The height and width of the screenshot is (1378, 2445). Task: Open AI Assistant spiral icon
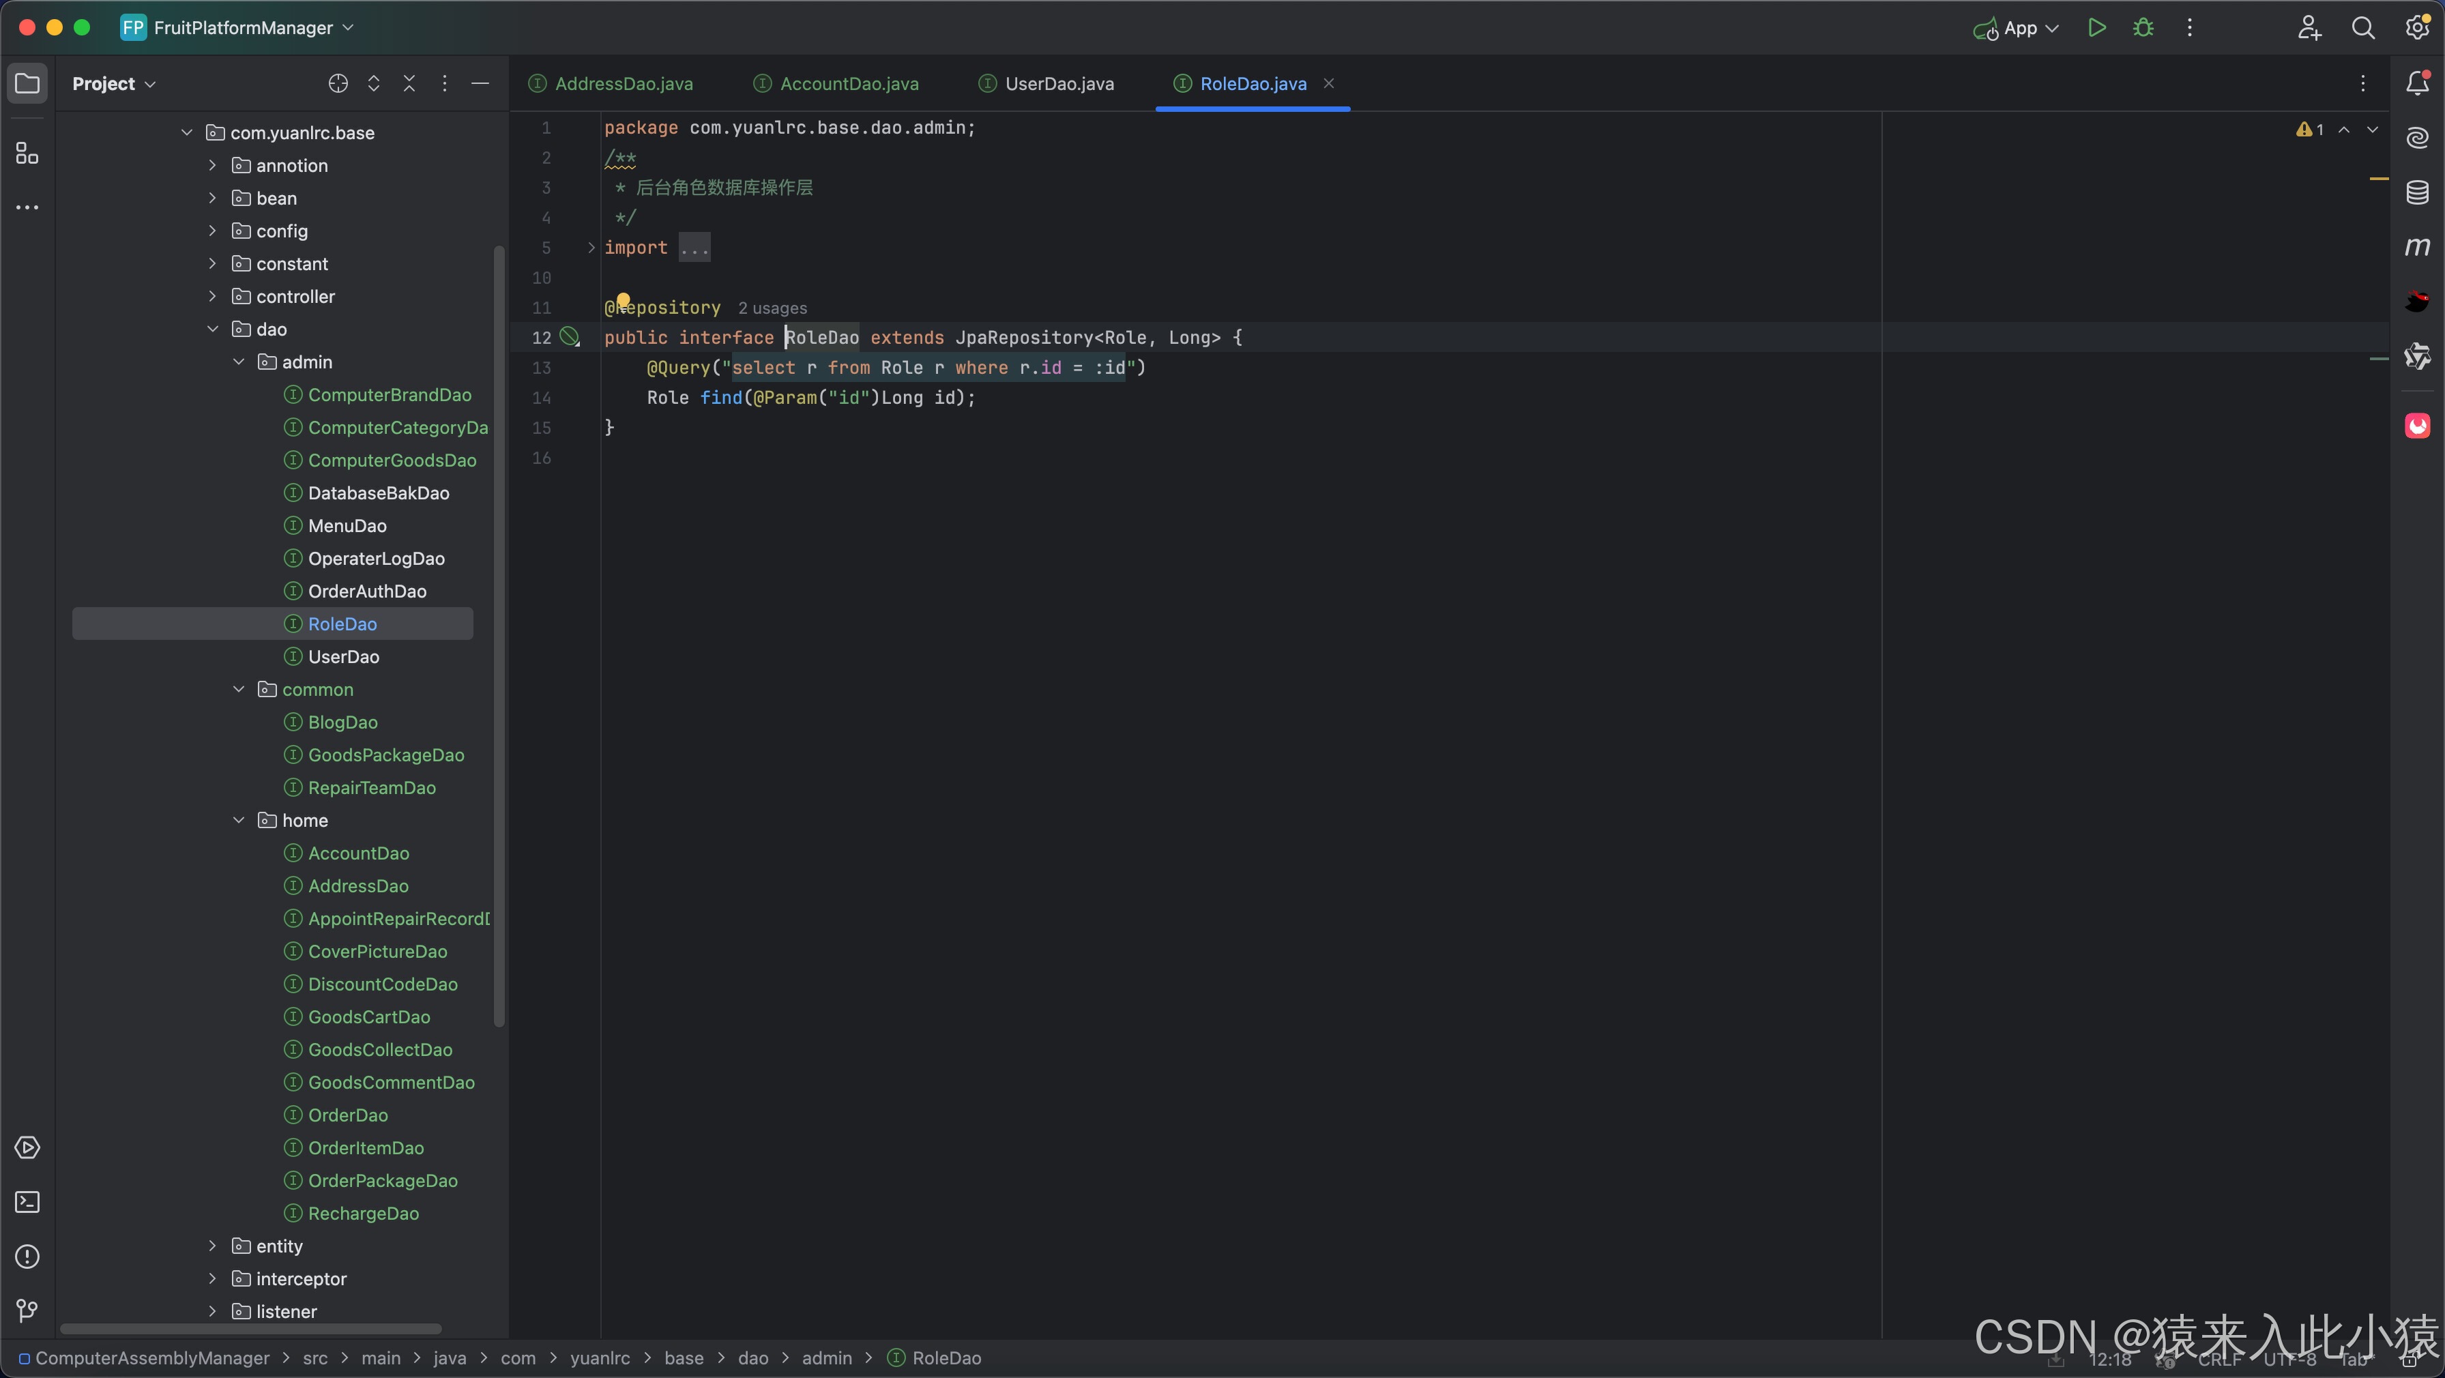tap(2418, 138)
